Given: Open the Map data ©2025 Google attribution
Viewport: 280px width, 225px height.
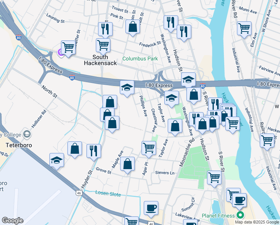Looking at the screenshot, I should 257,222.
